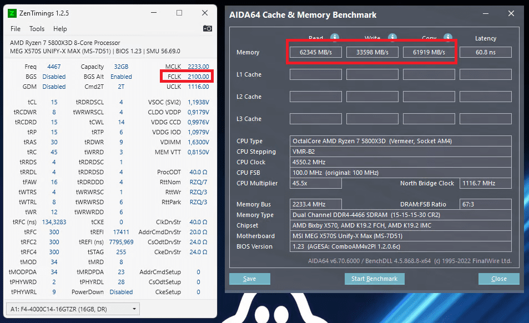The height and width of the screenshot is (323, 529).
Task: Click Start Benchmark in AIDA64
Action: pyautogui.click(x=375, y=279)
